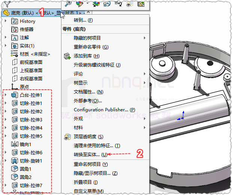Click the 材质 material icon in tree

point(15,54)
